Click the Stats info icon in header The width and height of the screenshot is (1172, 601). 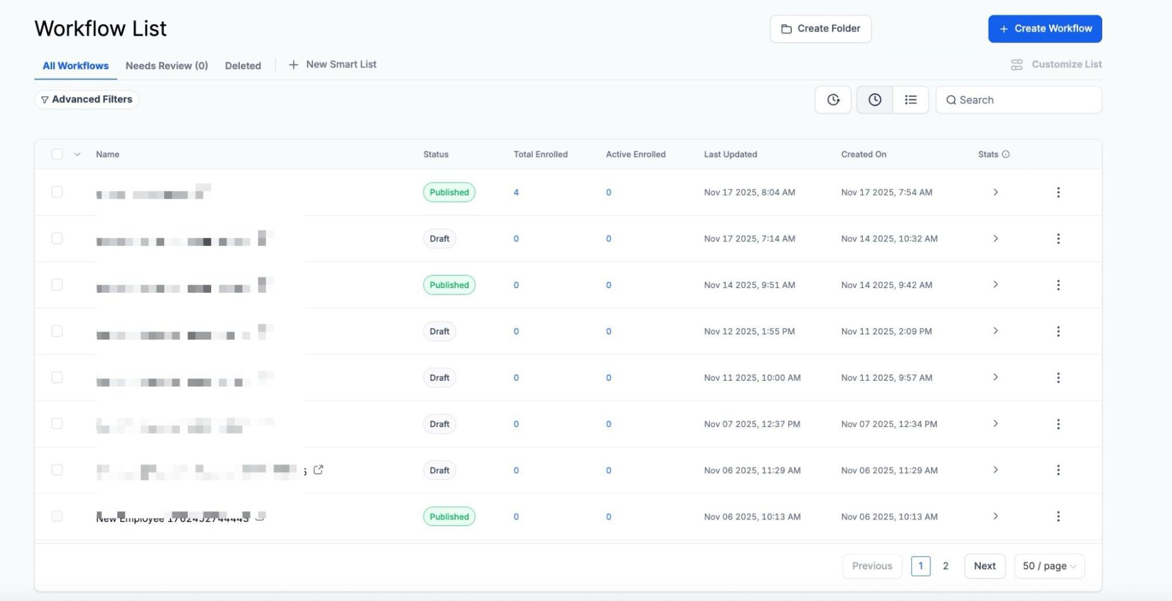tap(1005, 155)
